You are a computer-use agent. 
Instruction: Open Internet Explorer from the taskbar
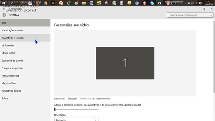[69, 3]
